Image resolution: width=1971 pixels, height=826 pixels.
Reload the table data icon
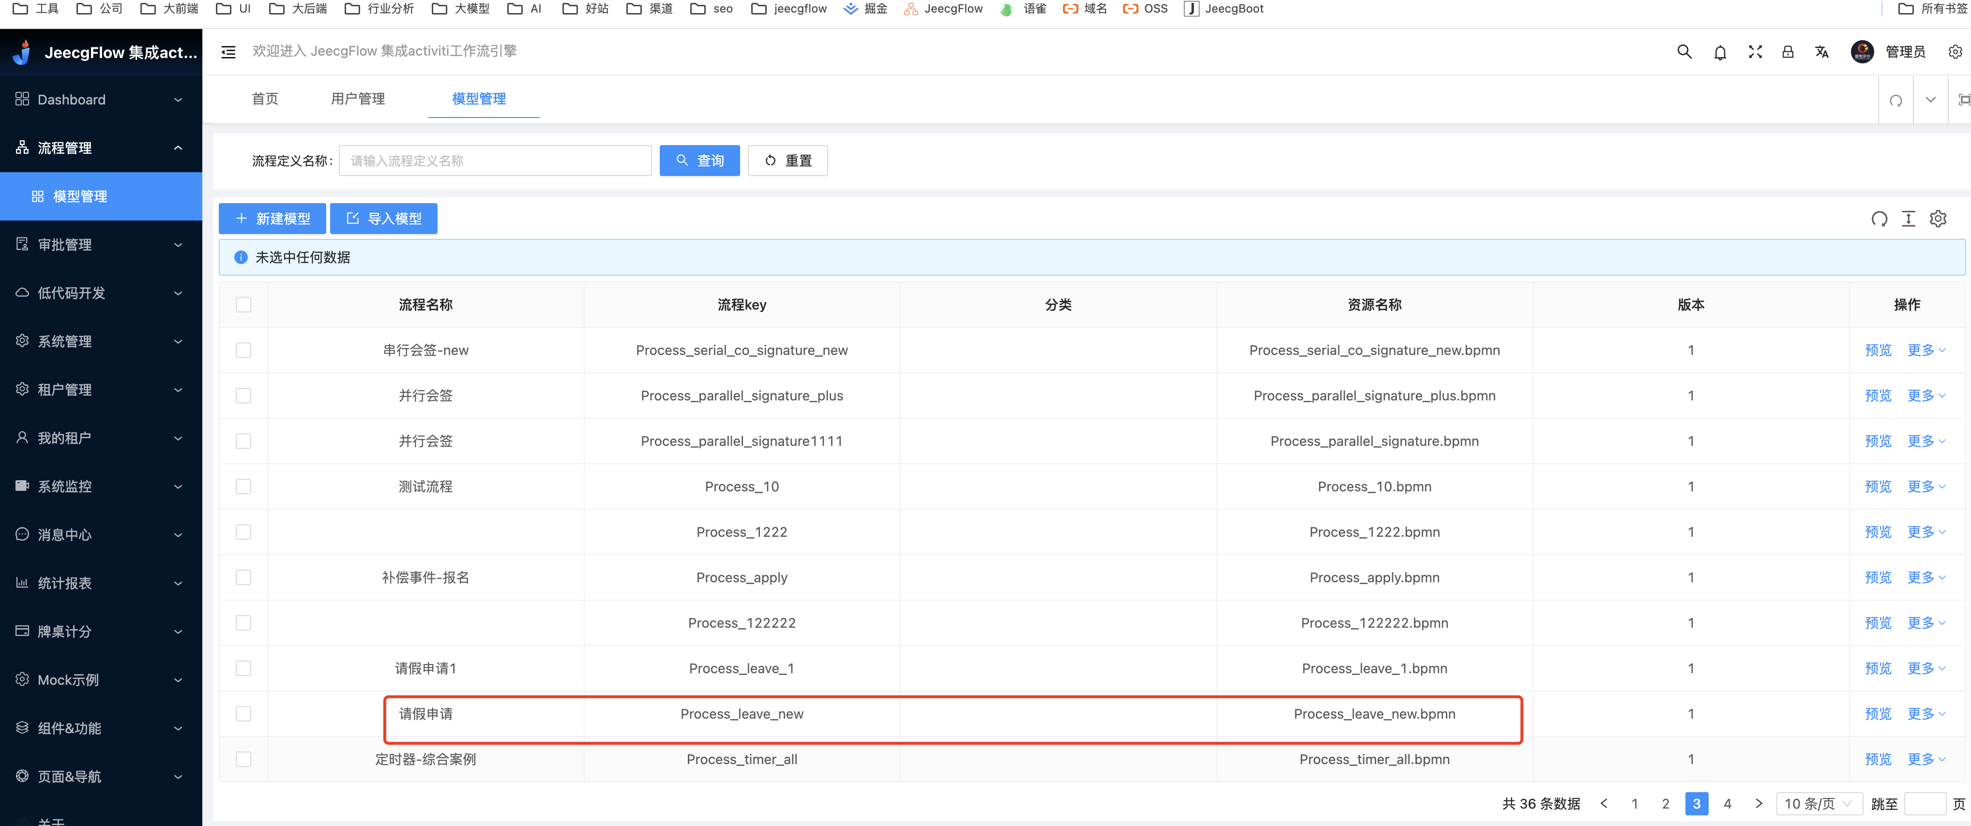(1879, 219)
